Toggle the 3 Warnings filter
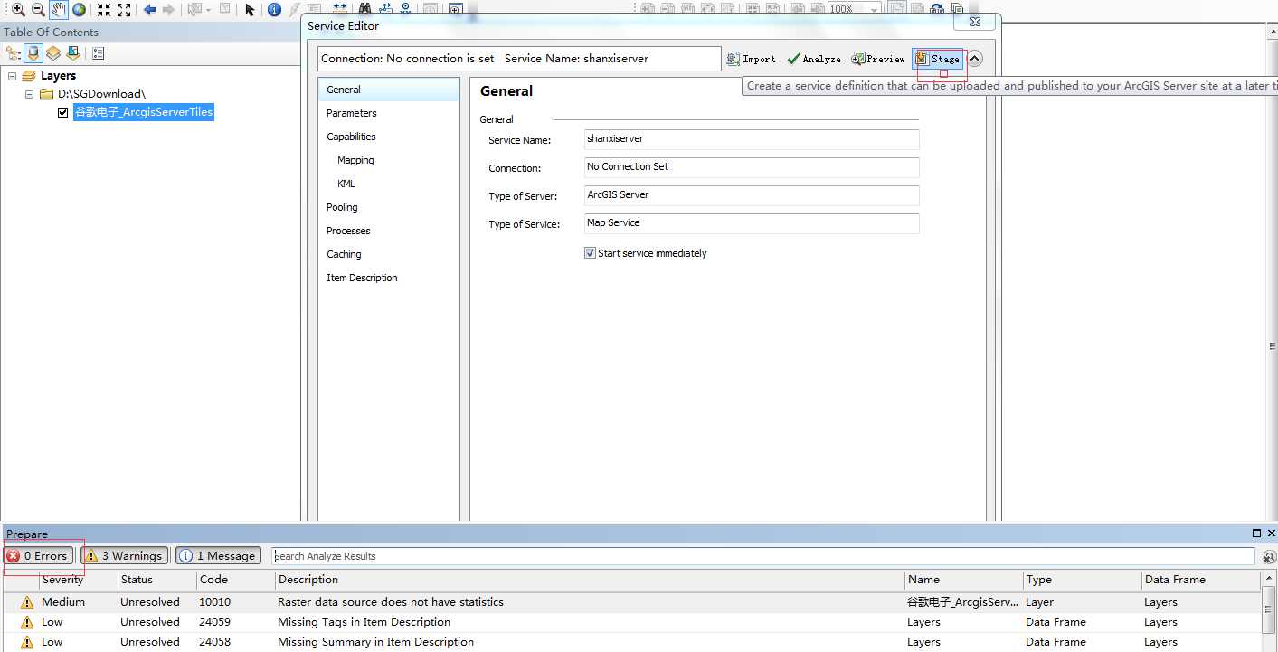Image resolution: width=1278 pixels, height=652 pixels. 125,556
